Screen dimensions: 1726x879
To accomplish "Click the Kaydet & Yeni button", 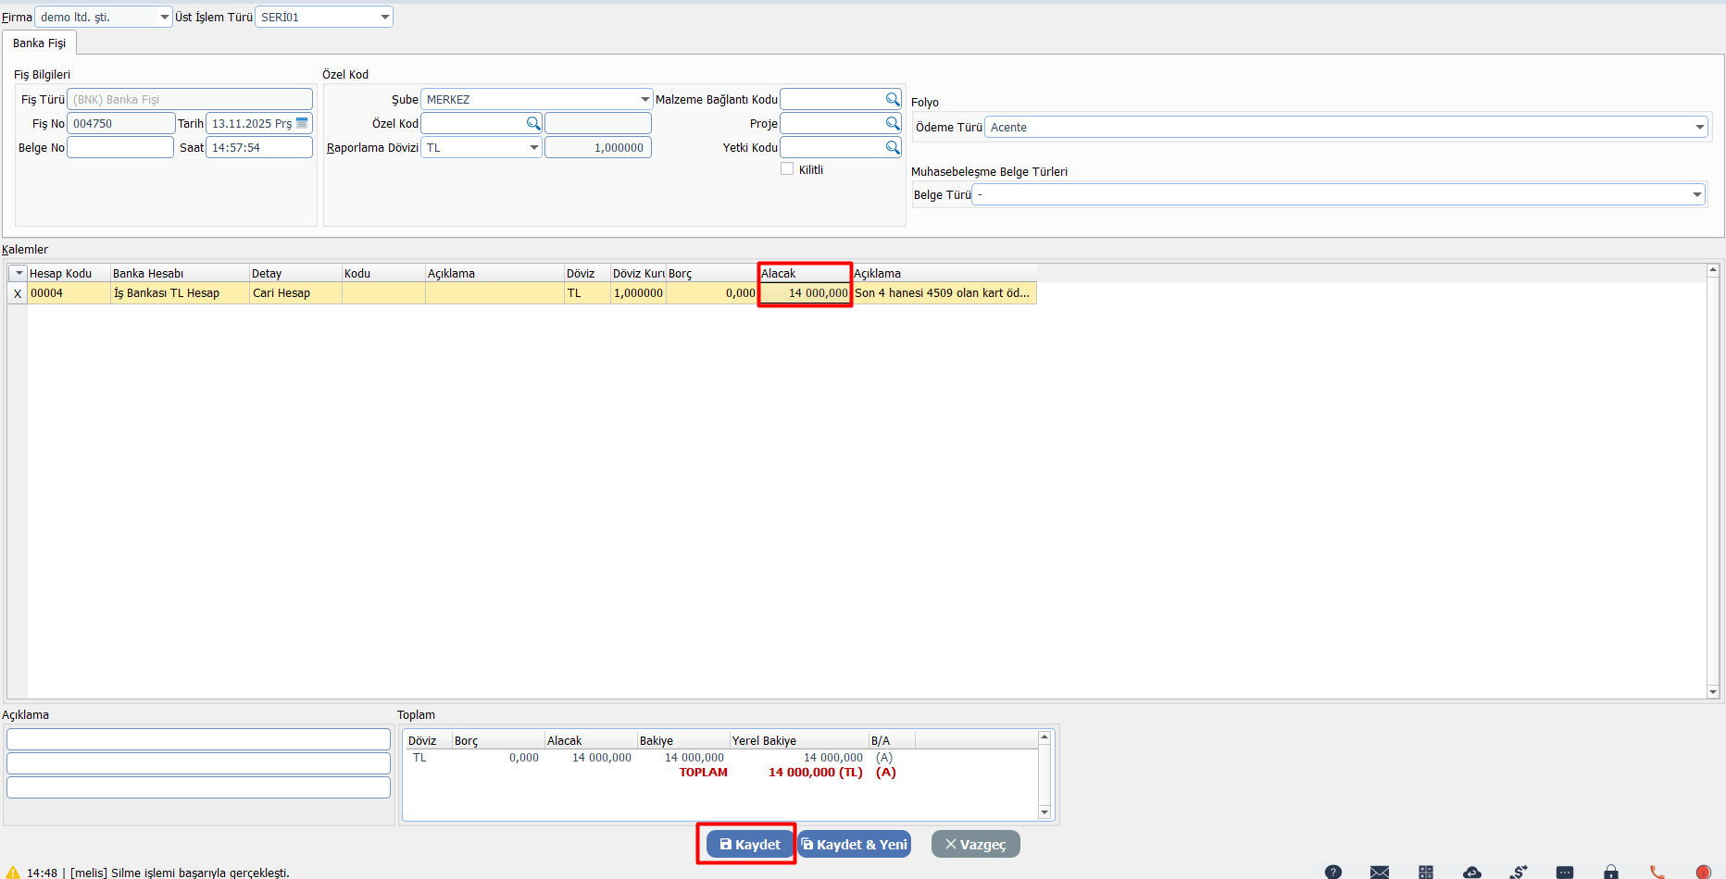I will (x=854, y=844).
